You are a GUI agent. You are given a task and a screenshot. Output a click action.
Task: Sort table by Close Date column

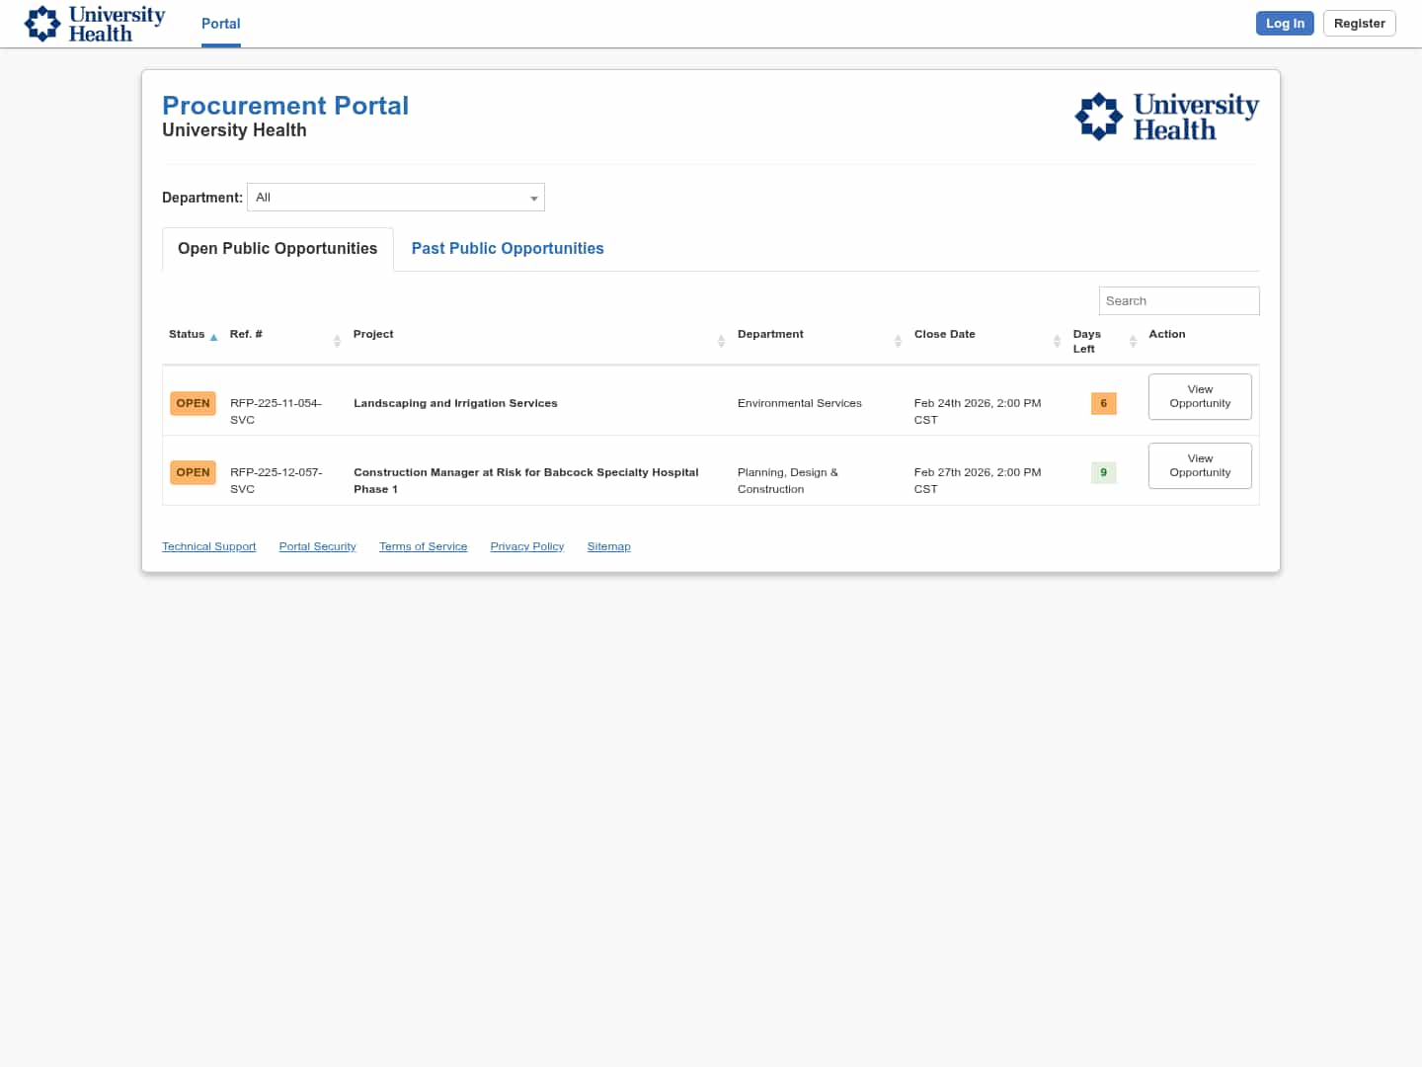944,334
